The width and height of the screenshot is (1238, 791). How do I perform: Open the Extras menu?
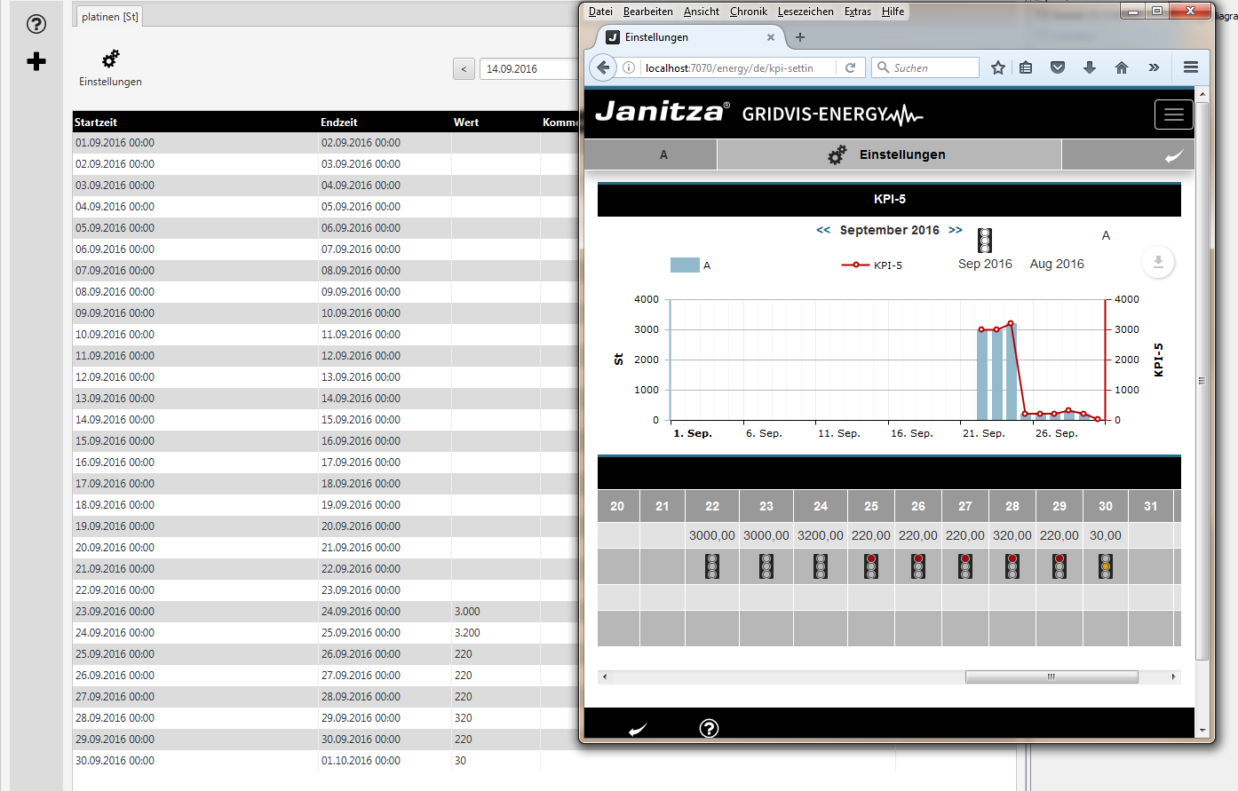(857, 12)
